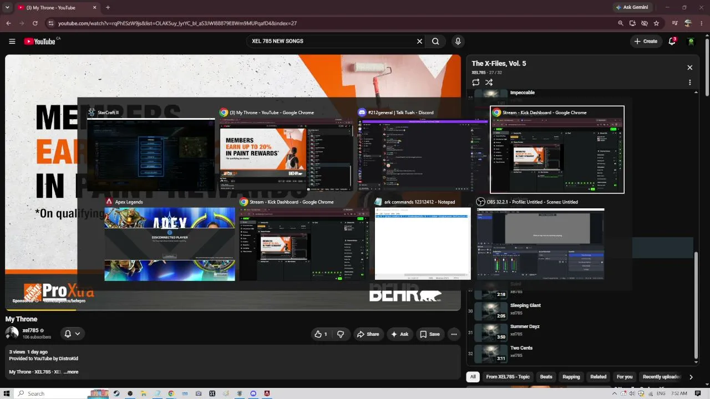Open a new Chrome tab
The width and height of the screenshot is (710, 399).
click(108, 7)
